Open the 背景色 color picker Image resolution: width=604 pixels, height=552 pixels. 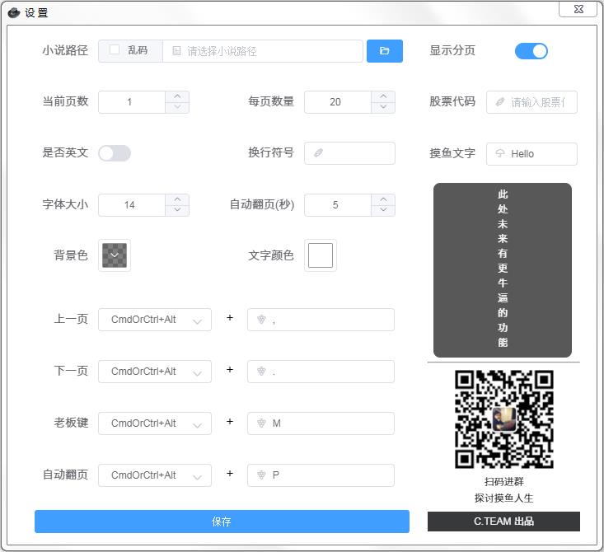115,255
